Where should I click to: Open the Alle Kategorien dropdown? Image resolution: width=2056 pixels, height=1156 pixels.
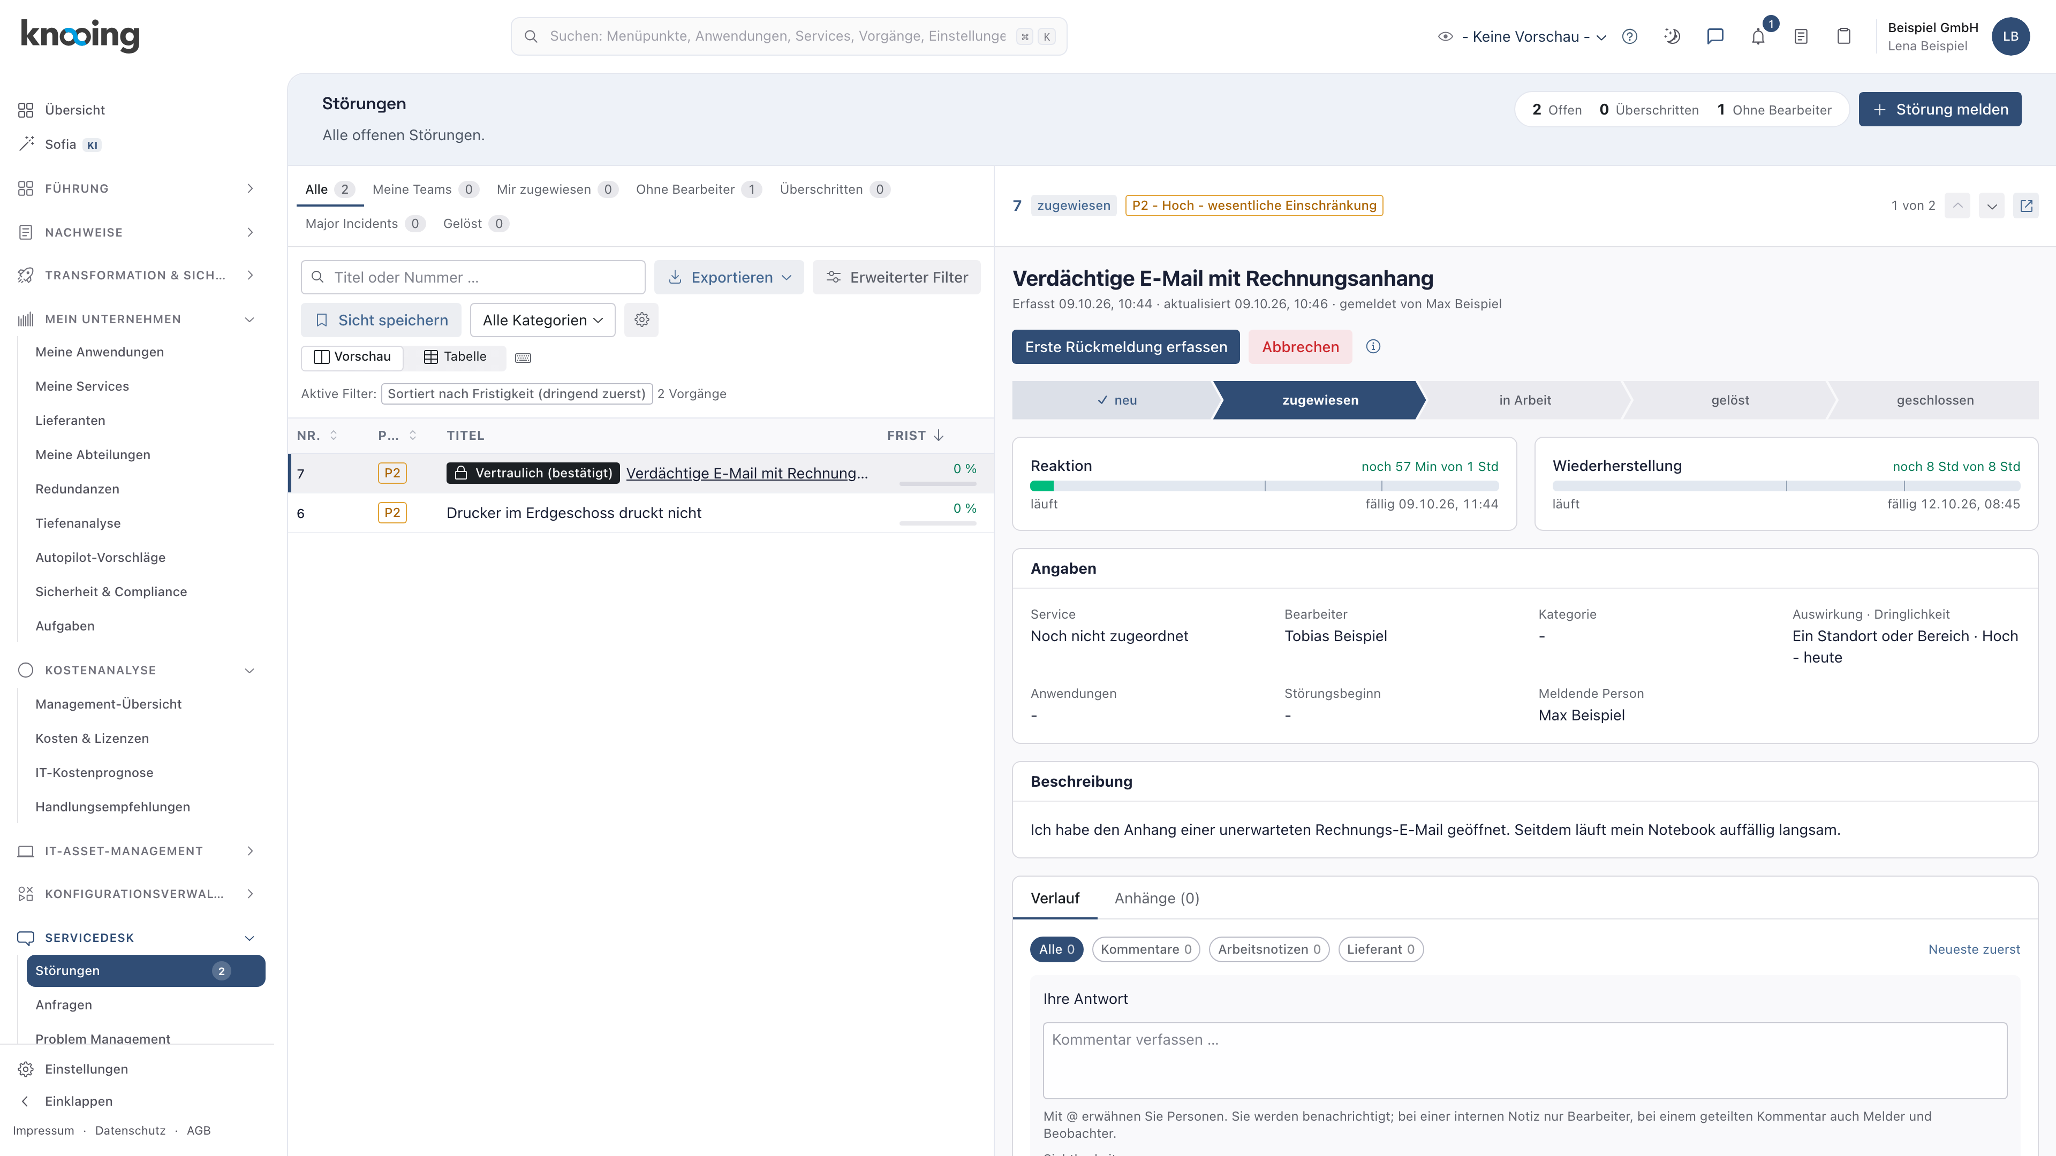543,320
